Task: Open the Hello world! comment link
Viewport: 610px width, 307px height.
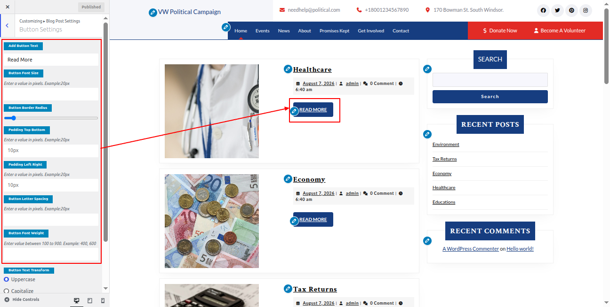Action: coord(520,249)
